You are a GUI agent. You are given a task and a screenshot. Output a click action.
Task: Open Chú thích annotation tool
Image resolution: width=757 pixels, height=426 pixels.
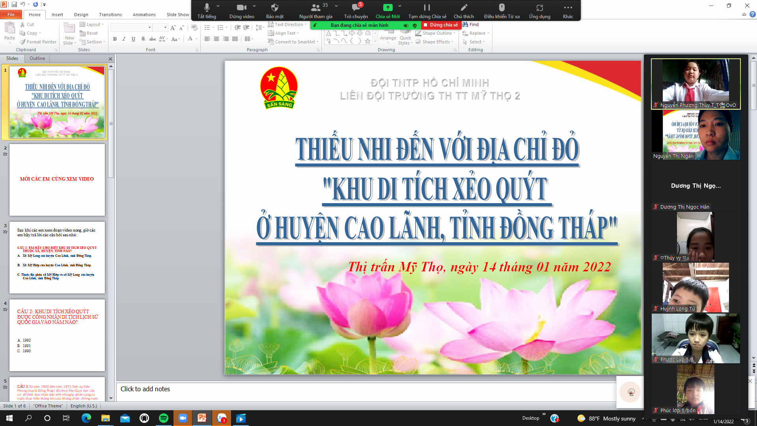pyautogui.click(x=464, y=11)
